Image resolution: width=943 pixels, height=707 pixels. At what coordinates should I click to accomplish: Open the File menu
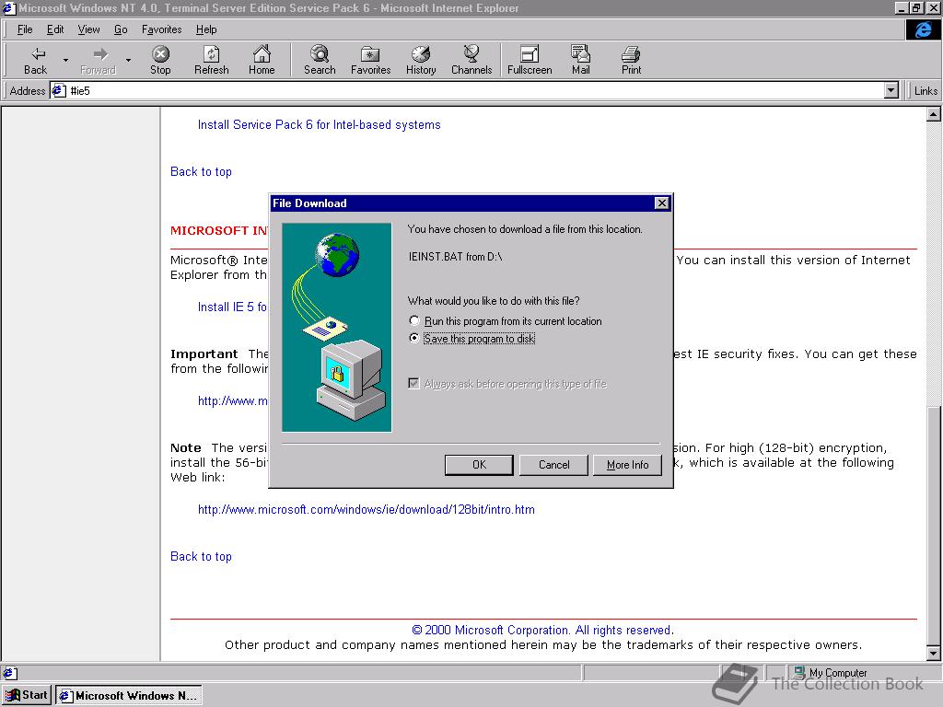(x=25, y=29)
